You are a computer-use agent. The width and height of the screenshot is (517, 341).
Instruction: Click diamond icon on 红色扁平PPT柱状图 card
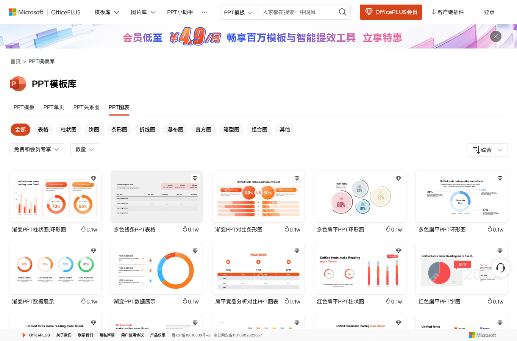[x=398, y=250]
